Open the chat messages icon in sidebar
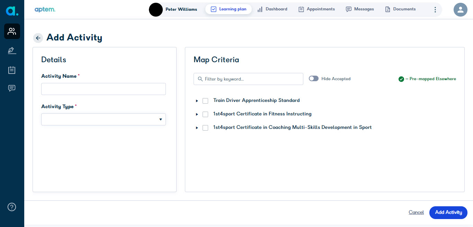The image size is (473, 227). pos(12,88)
